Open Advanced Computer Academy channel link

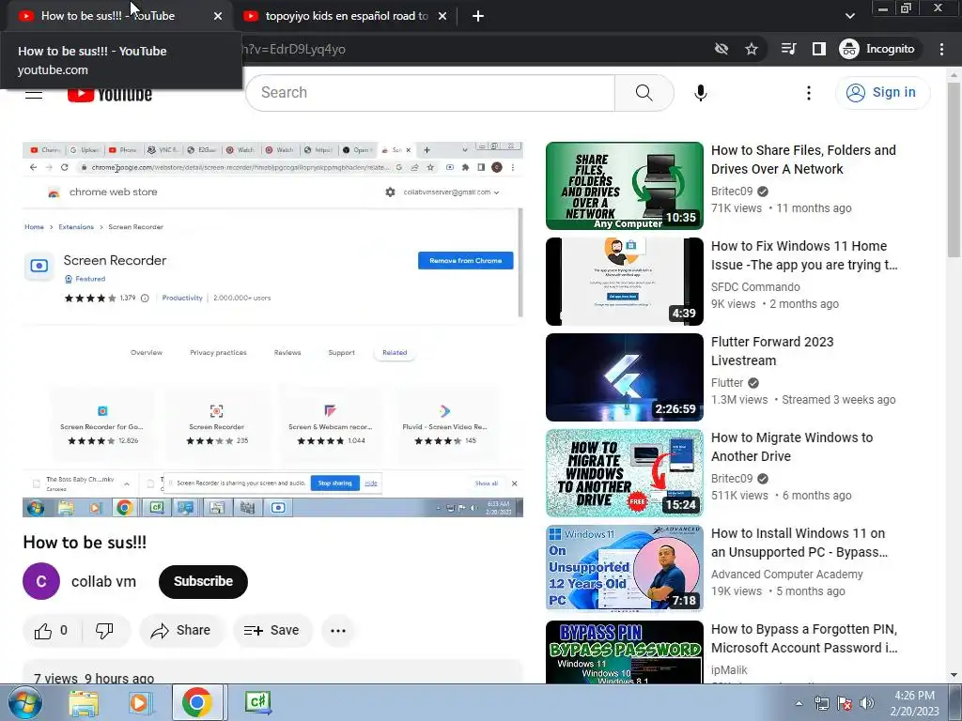pos(786,574)
